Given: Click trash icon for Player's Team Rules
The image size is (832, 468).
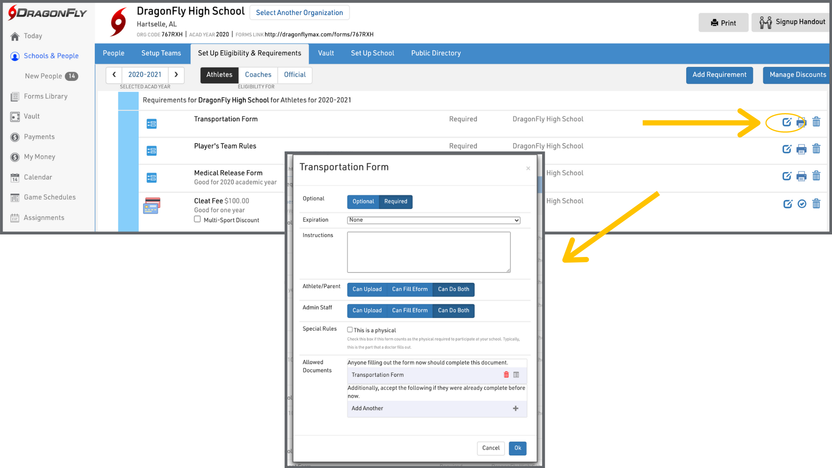Looking at the screenshot, I should 816,149.
